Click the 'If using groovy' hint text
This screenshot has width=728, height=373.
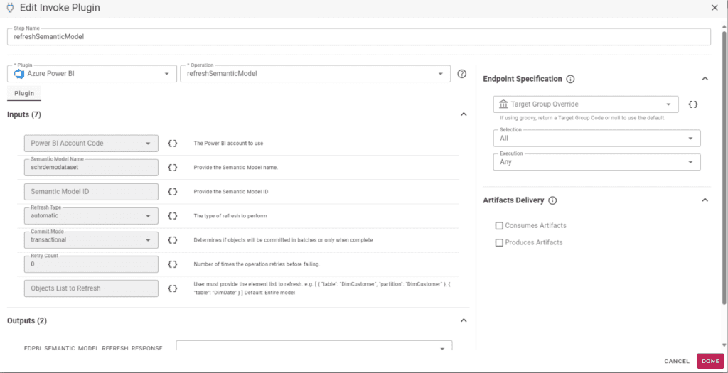[583, 118]
